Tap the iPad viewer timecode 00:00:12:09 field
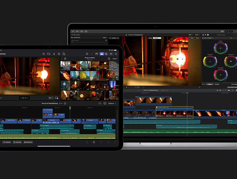This screenshot has width=237, height=179. tap(24, 98)
